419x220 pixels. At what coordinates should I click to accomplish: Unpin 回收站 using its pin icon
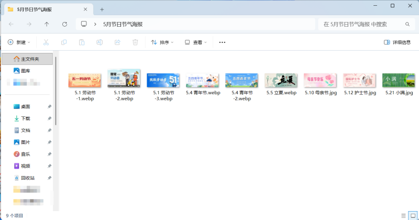(x=49, y=178)
